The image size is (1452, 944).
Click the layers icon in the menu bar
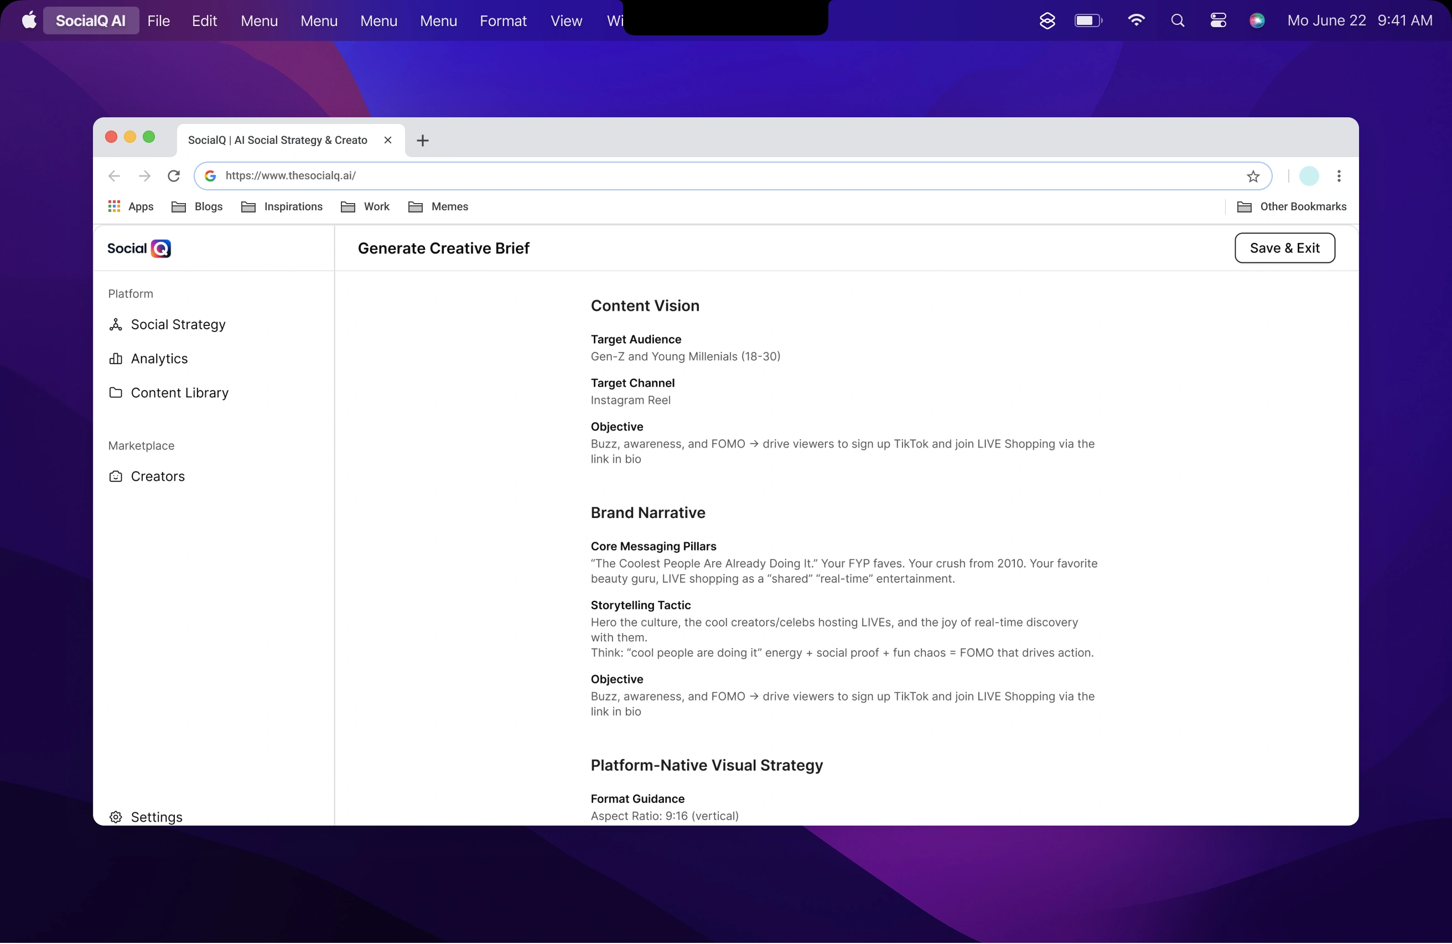1047,20
